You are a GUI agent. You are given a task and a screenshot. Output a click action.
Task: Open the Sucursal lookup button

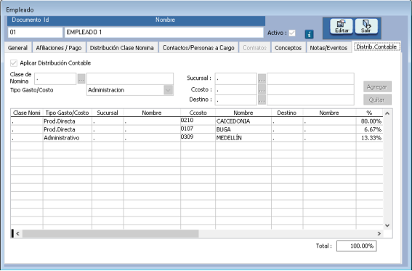point(262,78)
